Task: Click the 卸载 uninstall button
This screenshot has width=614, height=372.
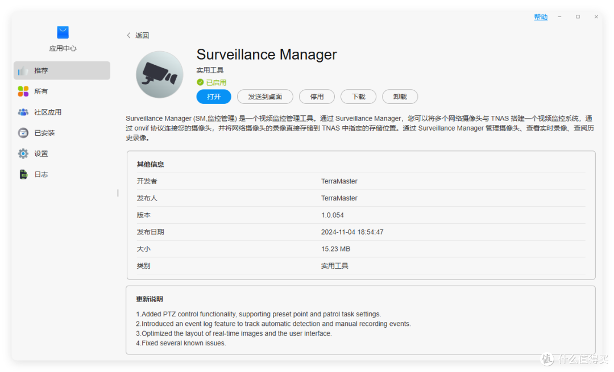Action: click(400, 97)
